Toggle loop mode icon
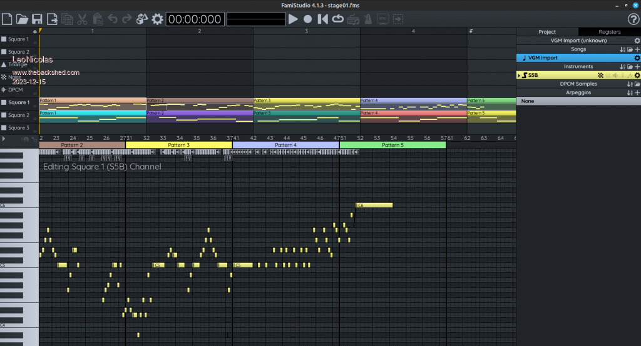The width and height of the screenshot is (641, 346). pos(338,19)
